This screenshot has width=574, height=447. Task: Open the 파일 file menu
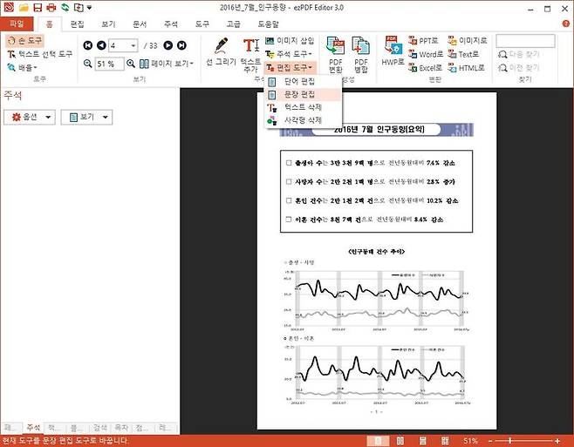[17, 24]
